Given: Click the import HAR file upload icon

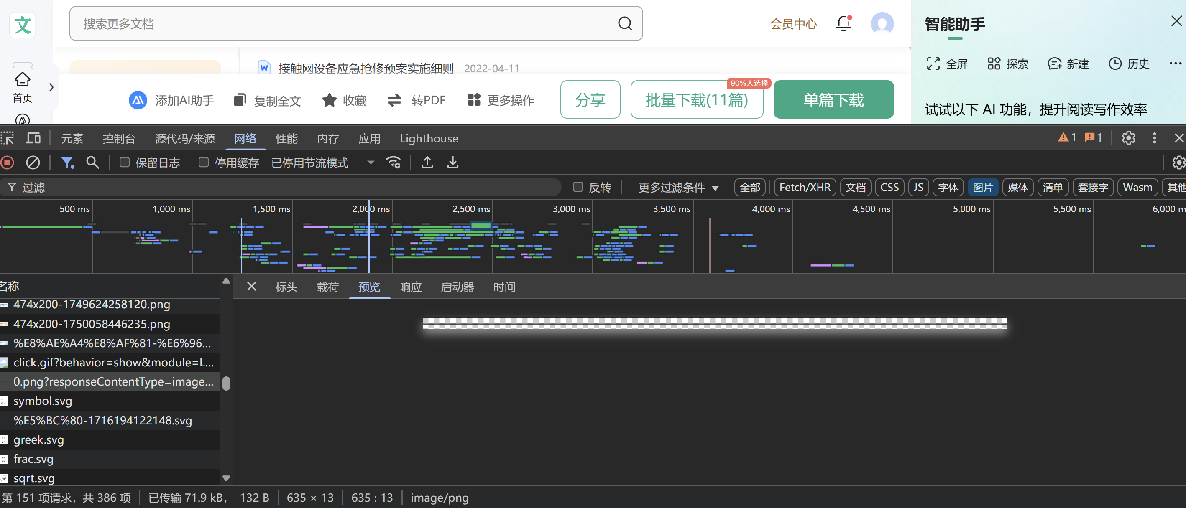Looking at the screenshot, I should pyautogui.click(x=427, y=162).
